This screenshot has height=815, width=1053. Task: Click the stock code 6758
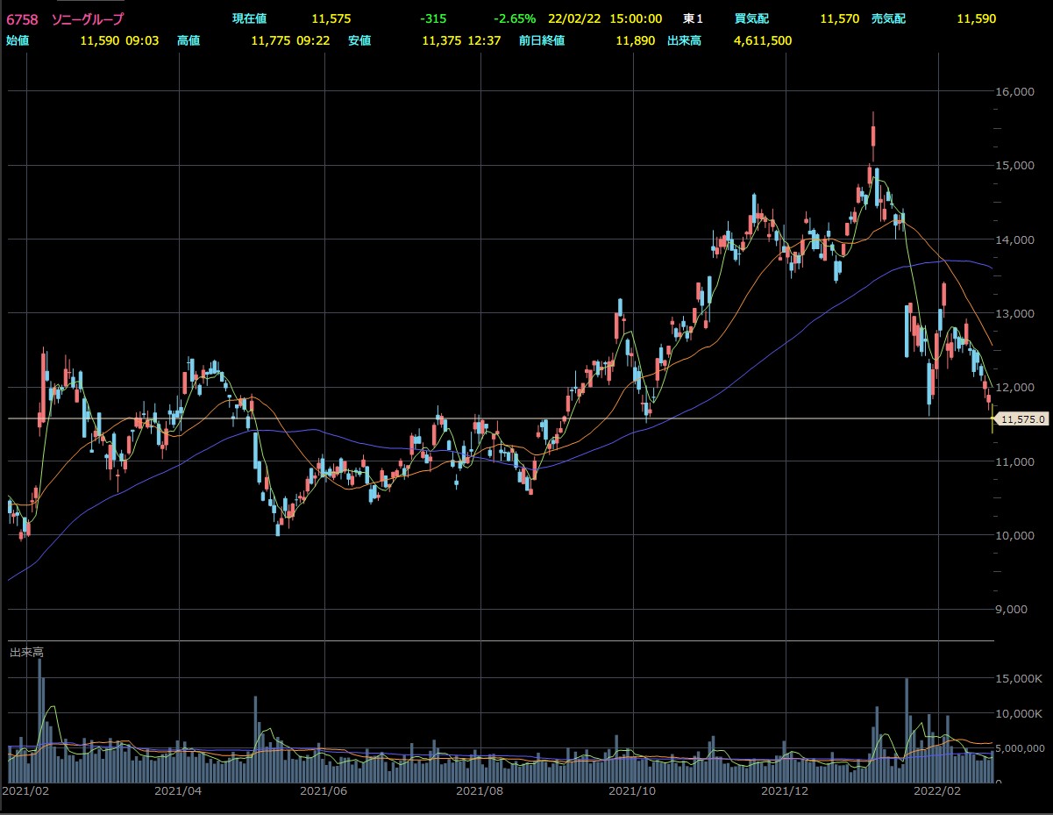pyautogui.click(x=22, y=18)
